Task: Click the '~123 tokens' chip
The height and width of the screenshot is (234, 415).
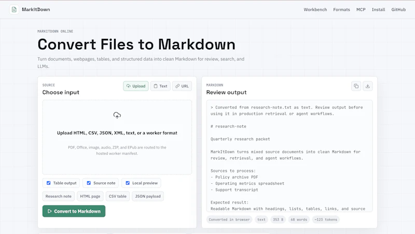Action: click(326, 220)
